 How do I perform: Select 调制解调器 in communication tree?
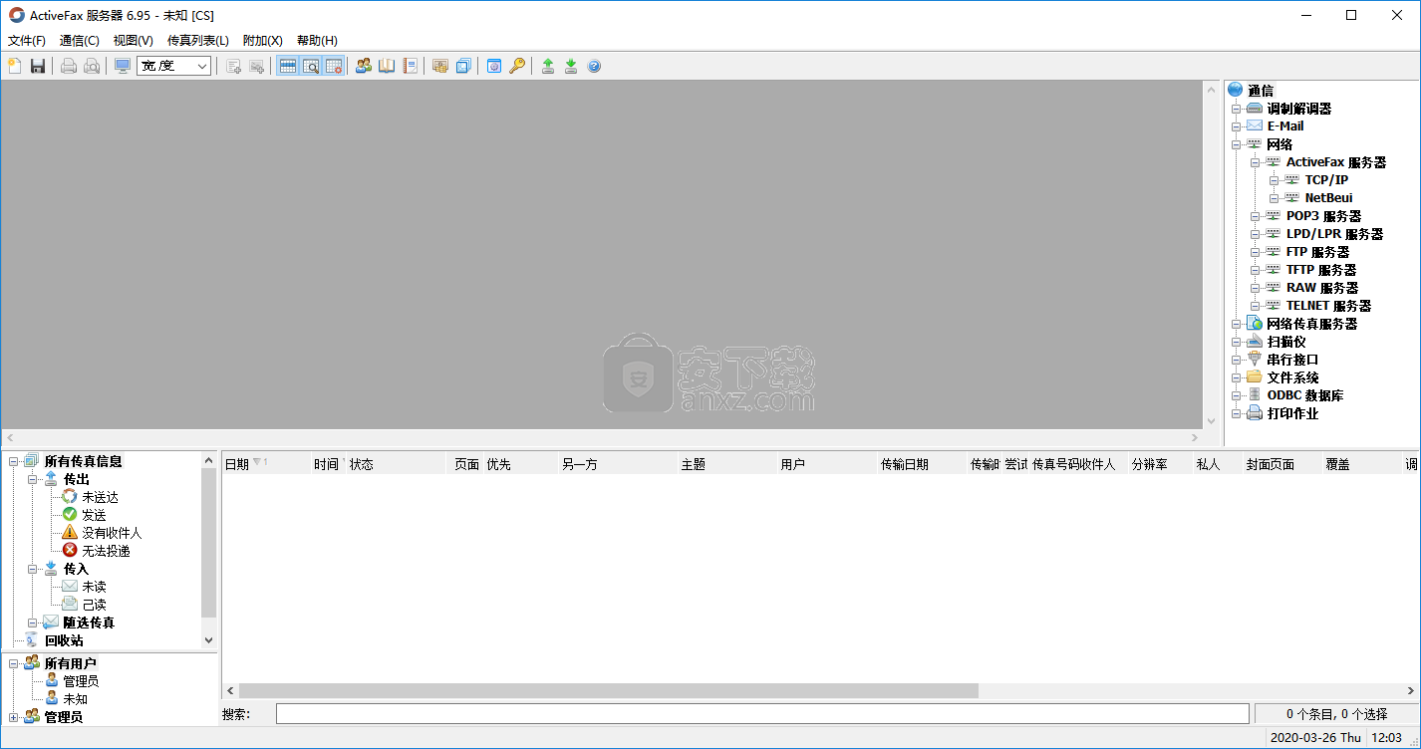(1298, 109)
